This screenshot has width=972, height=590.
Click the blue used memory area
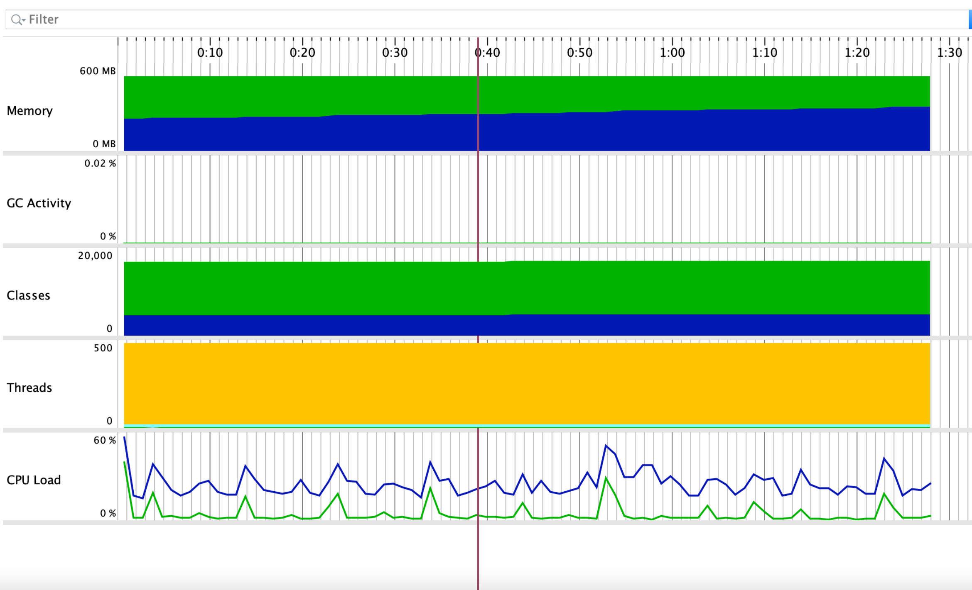527,132
